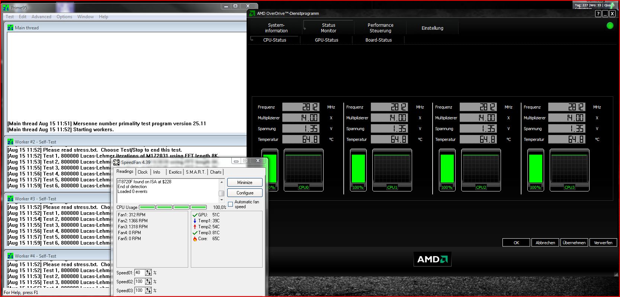620x297 pixels.
Task: Click the Prime95 icon in the title bar
Action: click(6, 7)
